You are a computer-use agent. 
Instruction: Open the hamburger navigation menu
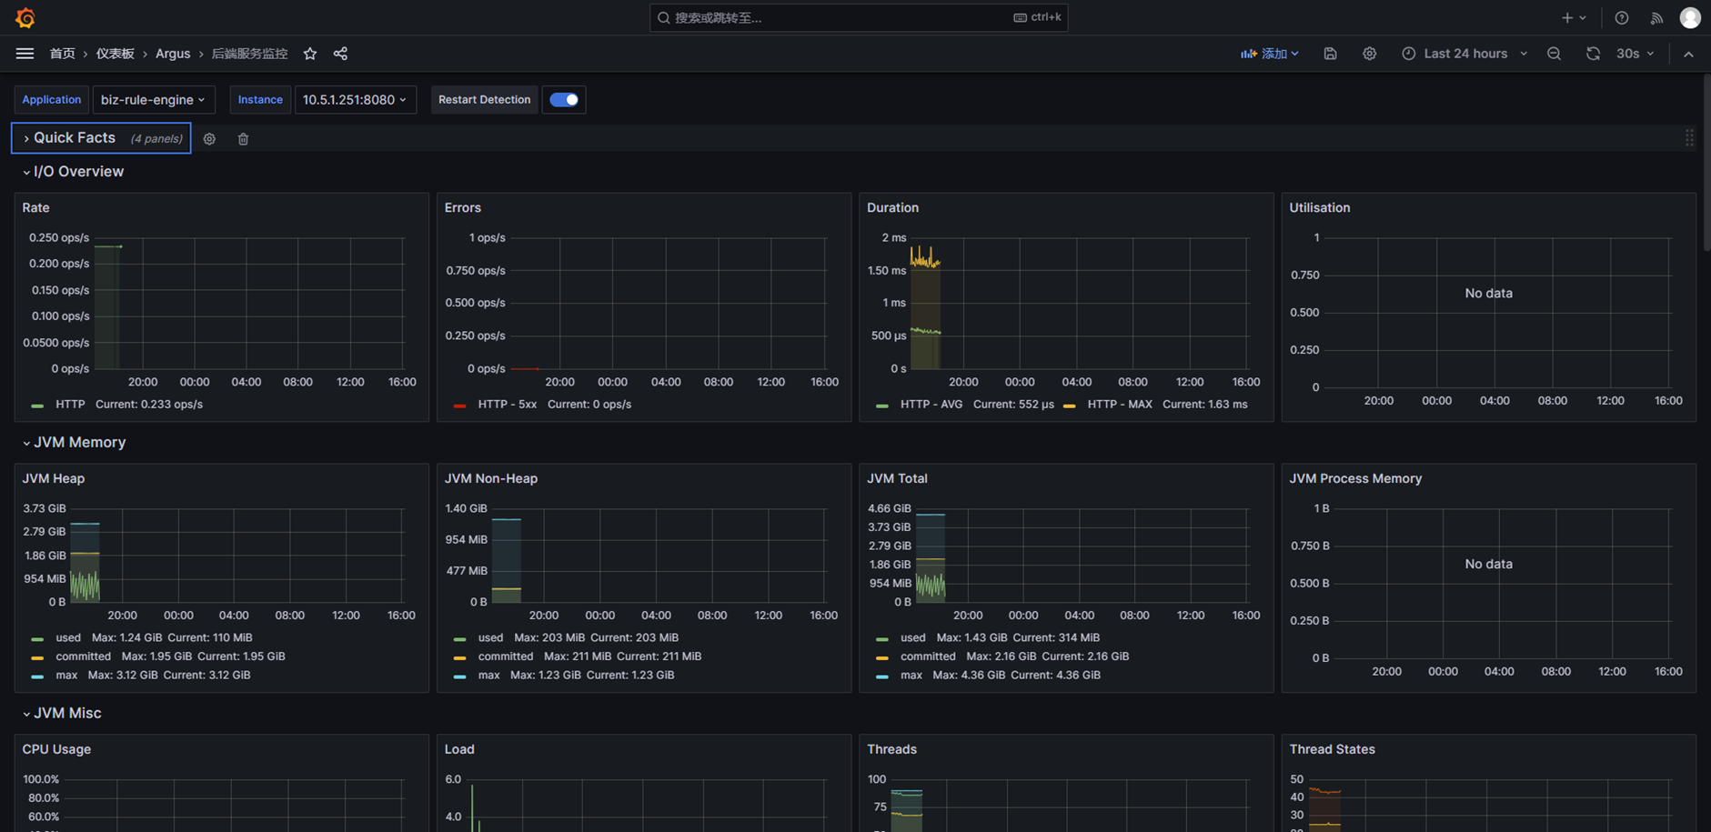25,54
